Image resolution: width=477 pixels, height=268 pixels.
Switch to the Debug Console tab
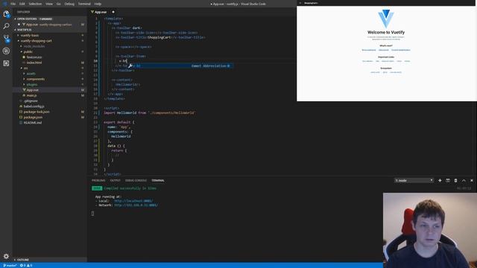(136, 180)
